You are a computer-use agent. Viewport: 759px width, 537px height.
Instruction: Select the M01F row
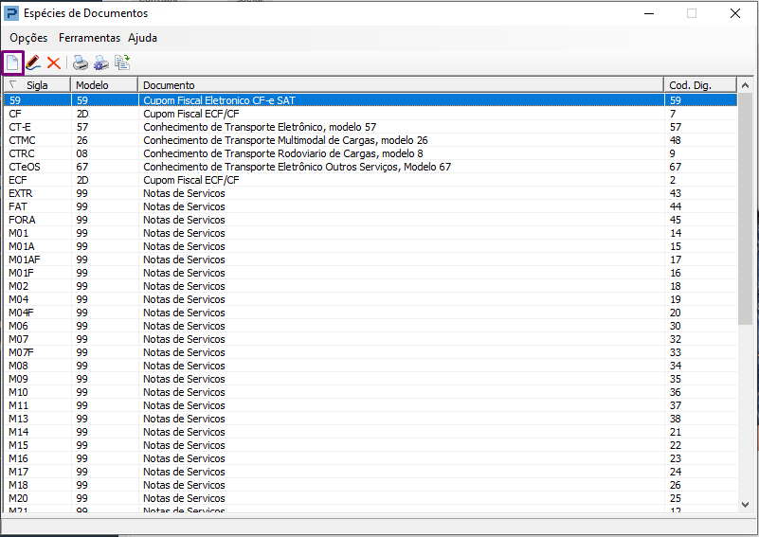(x=370, y=273)
